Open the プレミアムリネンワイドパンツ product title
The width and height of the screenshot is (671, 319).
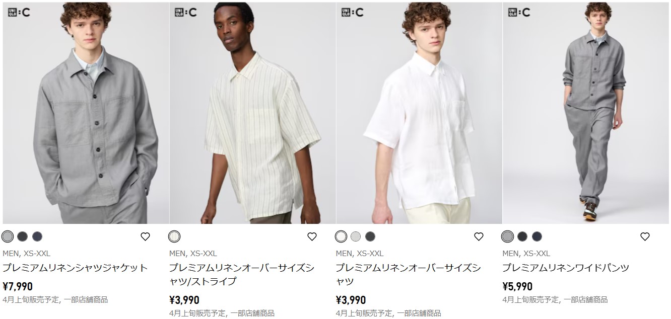point(566,268)
